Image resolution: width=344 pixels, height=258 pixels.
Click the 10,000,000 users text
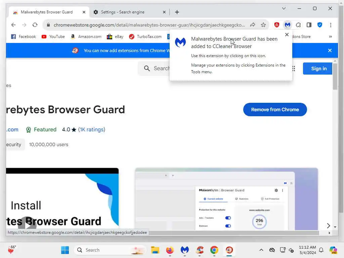(x=49, y=144)
